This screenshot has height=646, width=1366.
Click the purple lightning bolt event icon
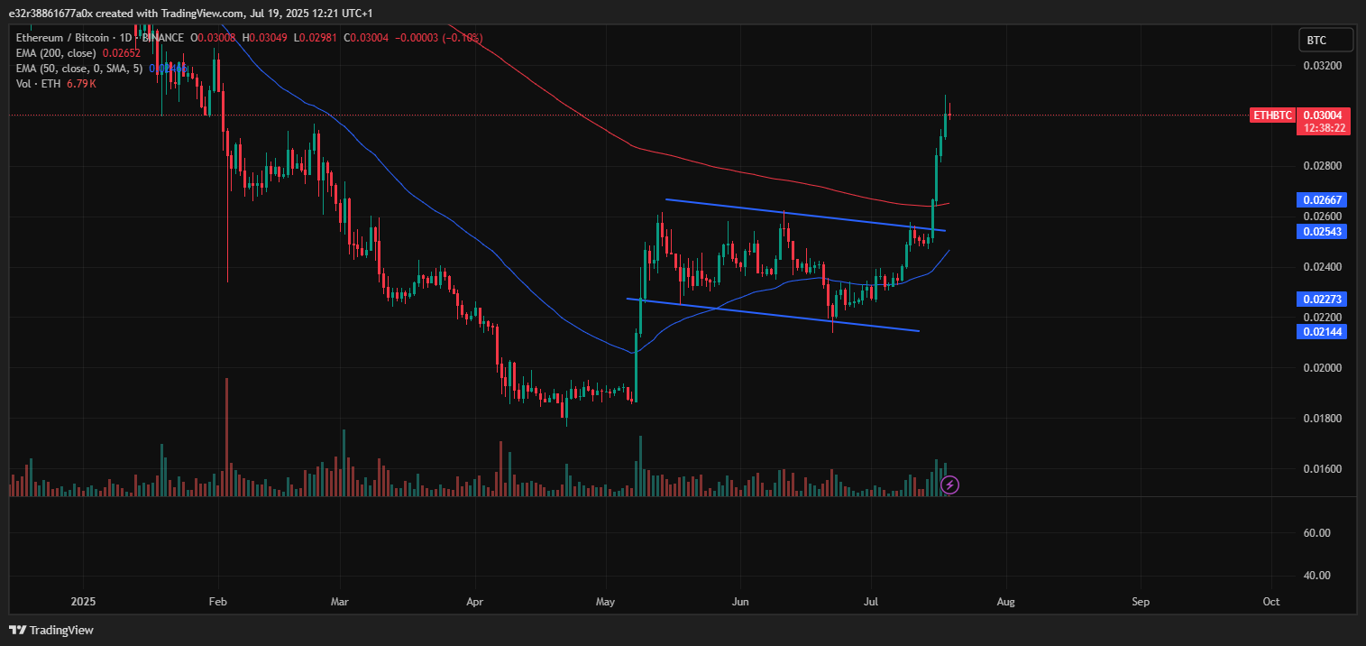pos(949,485)
